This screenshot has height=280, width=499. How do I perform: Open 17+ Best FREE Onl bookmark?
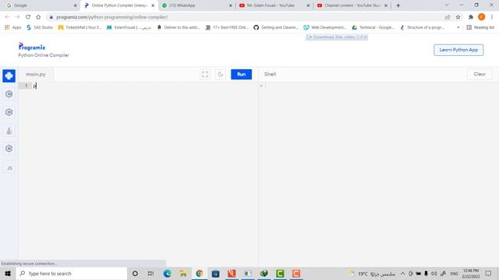227,28
